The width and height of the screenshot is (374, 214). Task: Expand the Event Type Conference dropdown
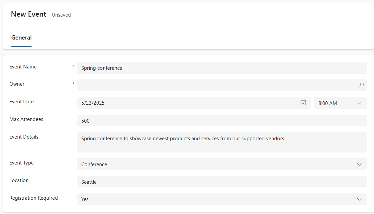point(222,164)
